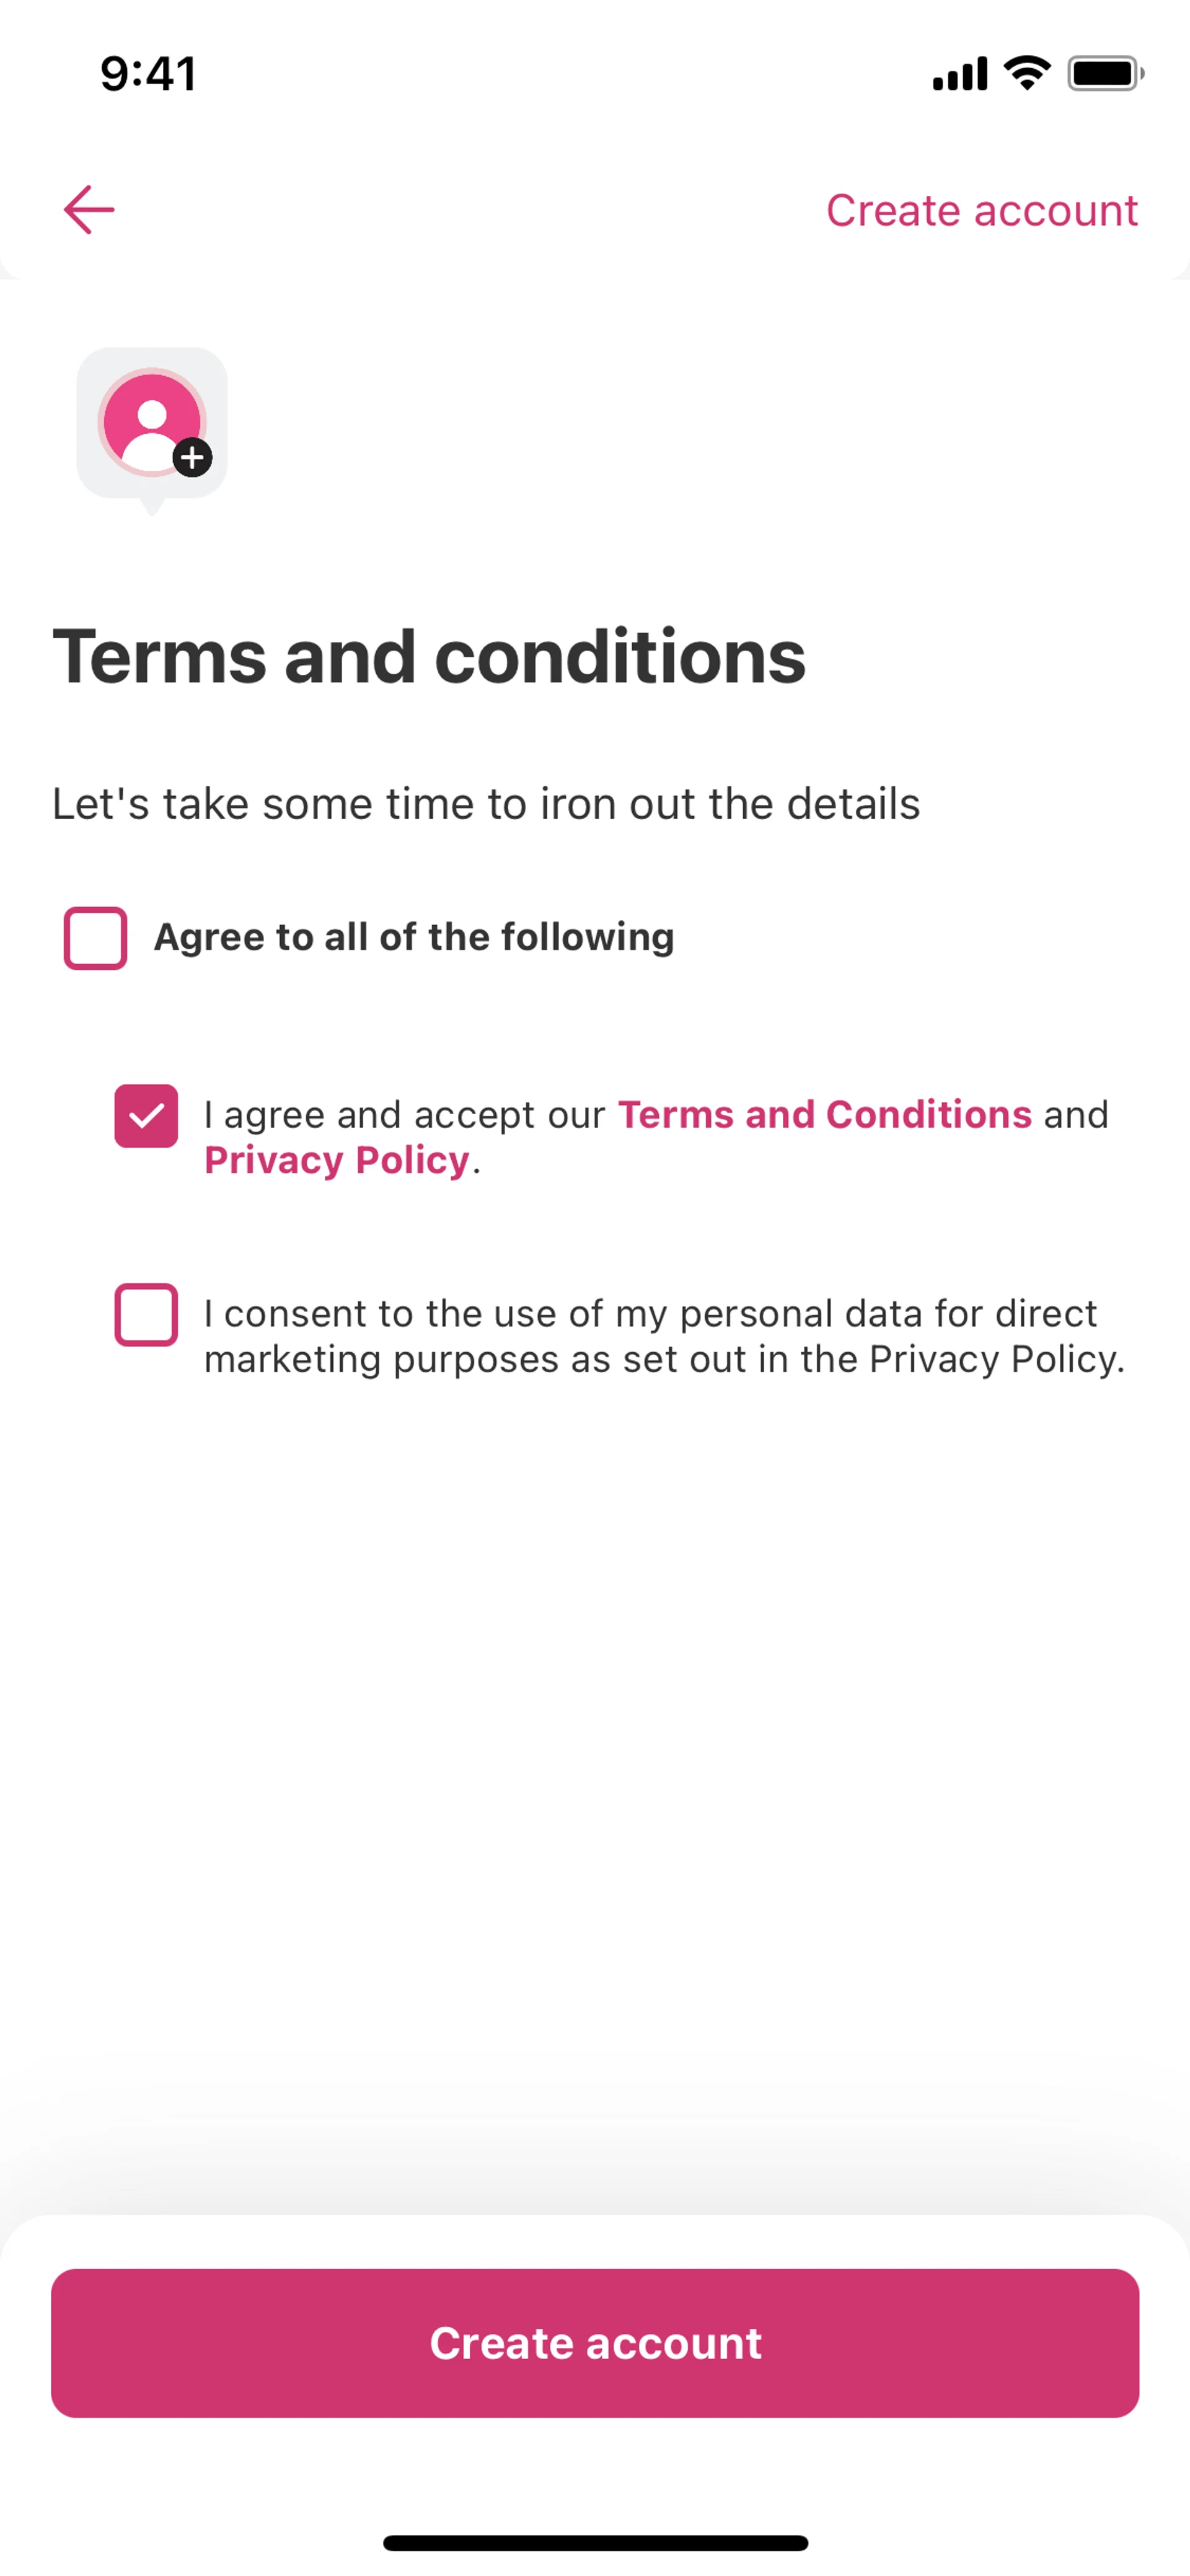
Task: Tap 'Create account' in the top header
Action: pyautogui.click(x=981, y=211)
